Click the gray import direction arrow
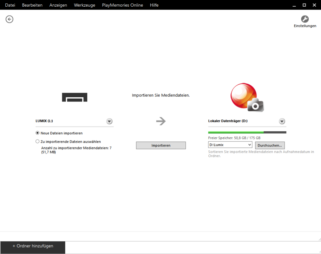This screenshot has height=254, width=321. 161,121
